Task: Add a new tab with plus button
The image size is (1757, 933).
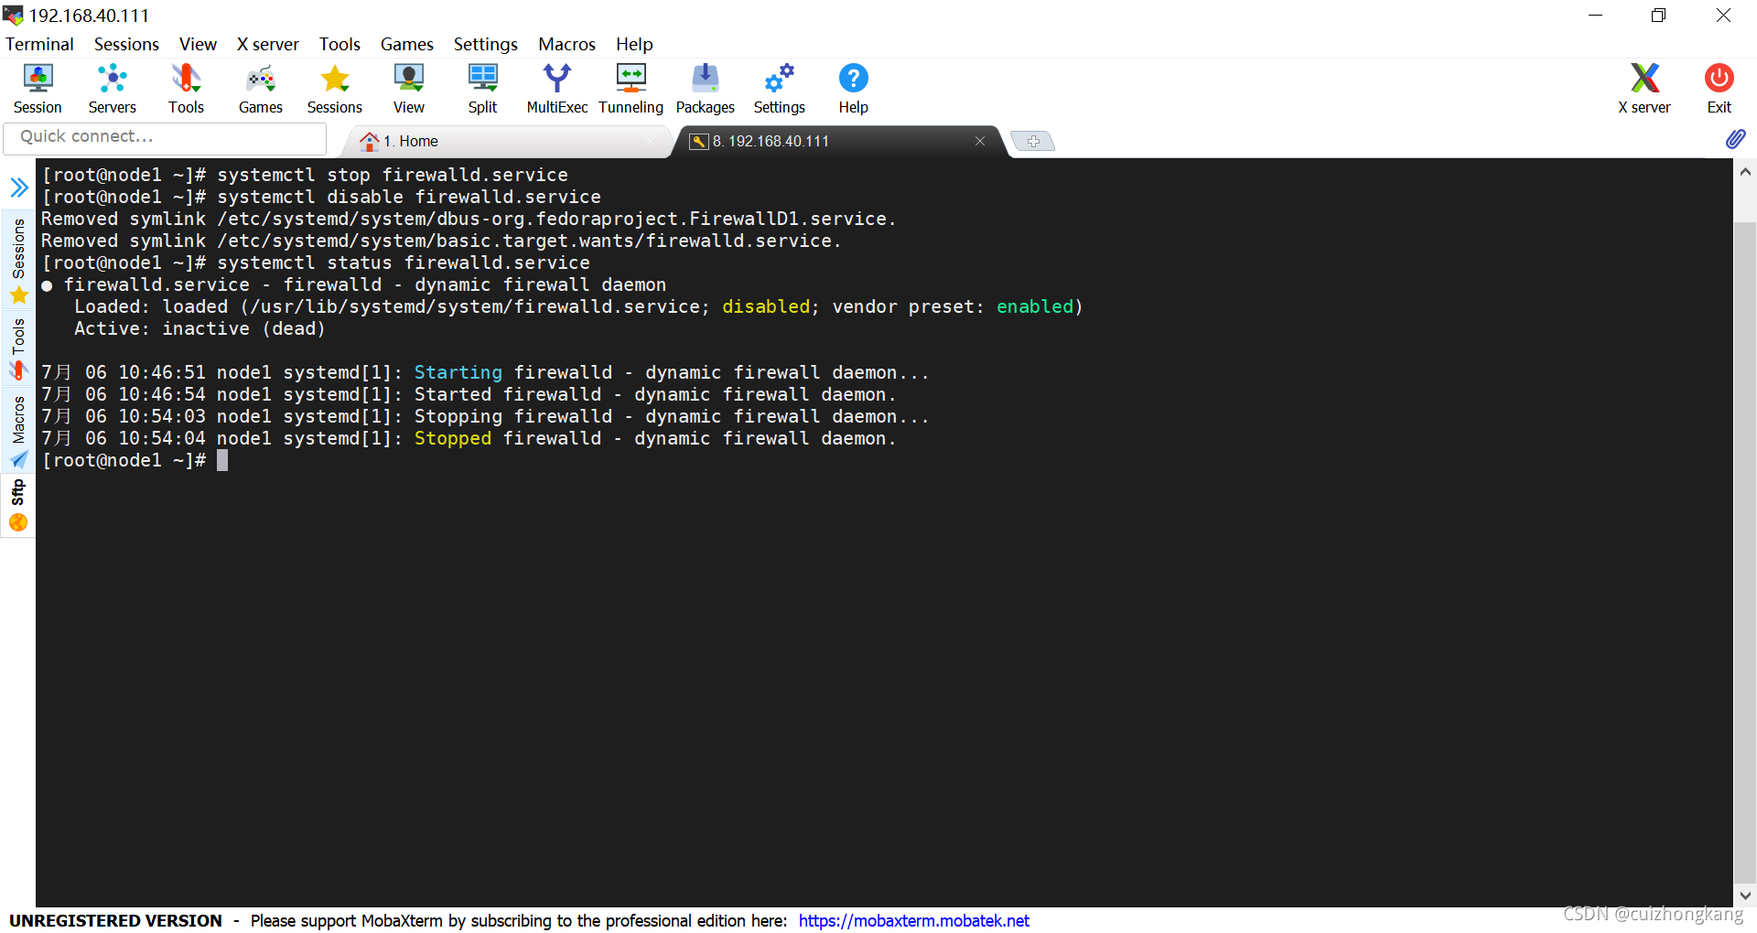Action: click(x=1033, y=141)
